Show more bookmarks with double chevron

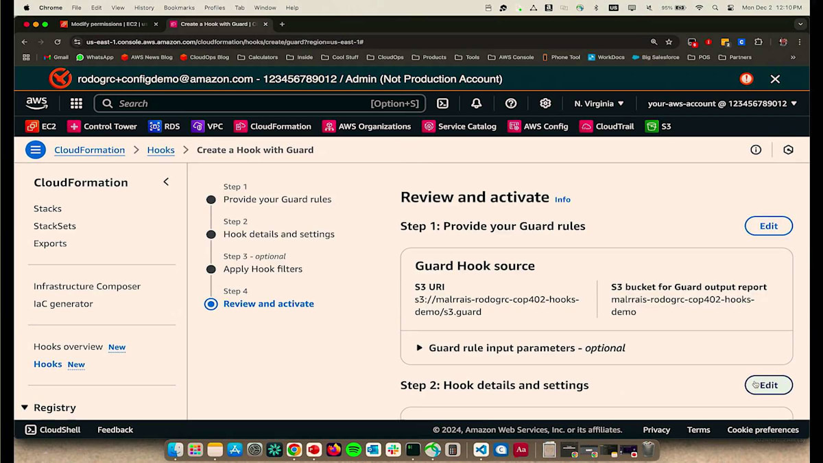[794, 57]
